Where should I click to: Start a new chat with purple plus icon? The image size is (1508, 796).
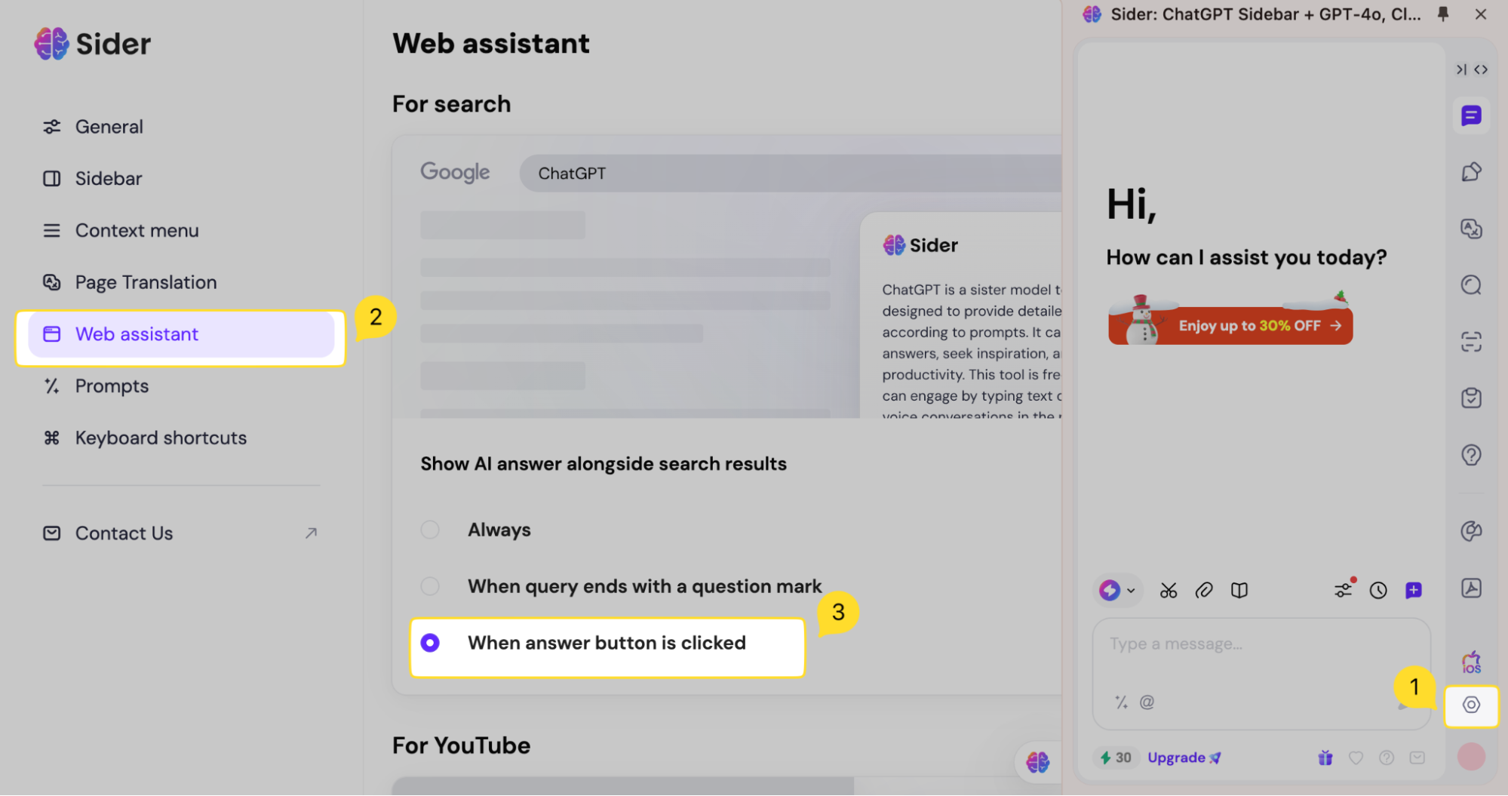pyautogui.click(x=1414, y=590)
